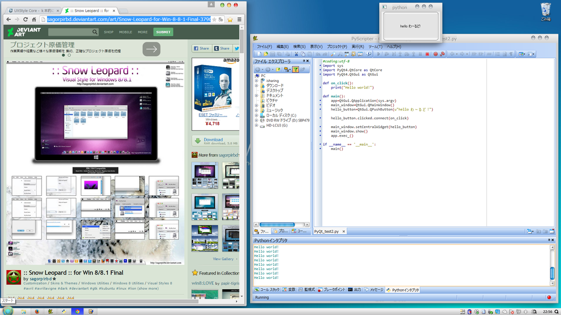This screenshot has height=315, width=561.
Task: Switch to the 変数 tab
Action: coord(289,290)
